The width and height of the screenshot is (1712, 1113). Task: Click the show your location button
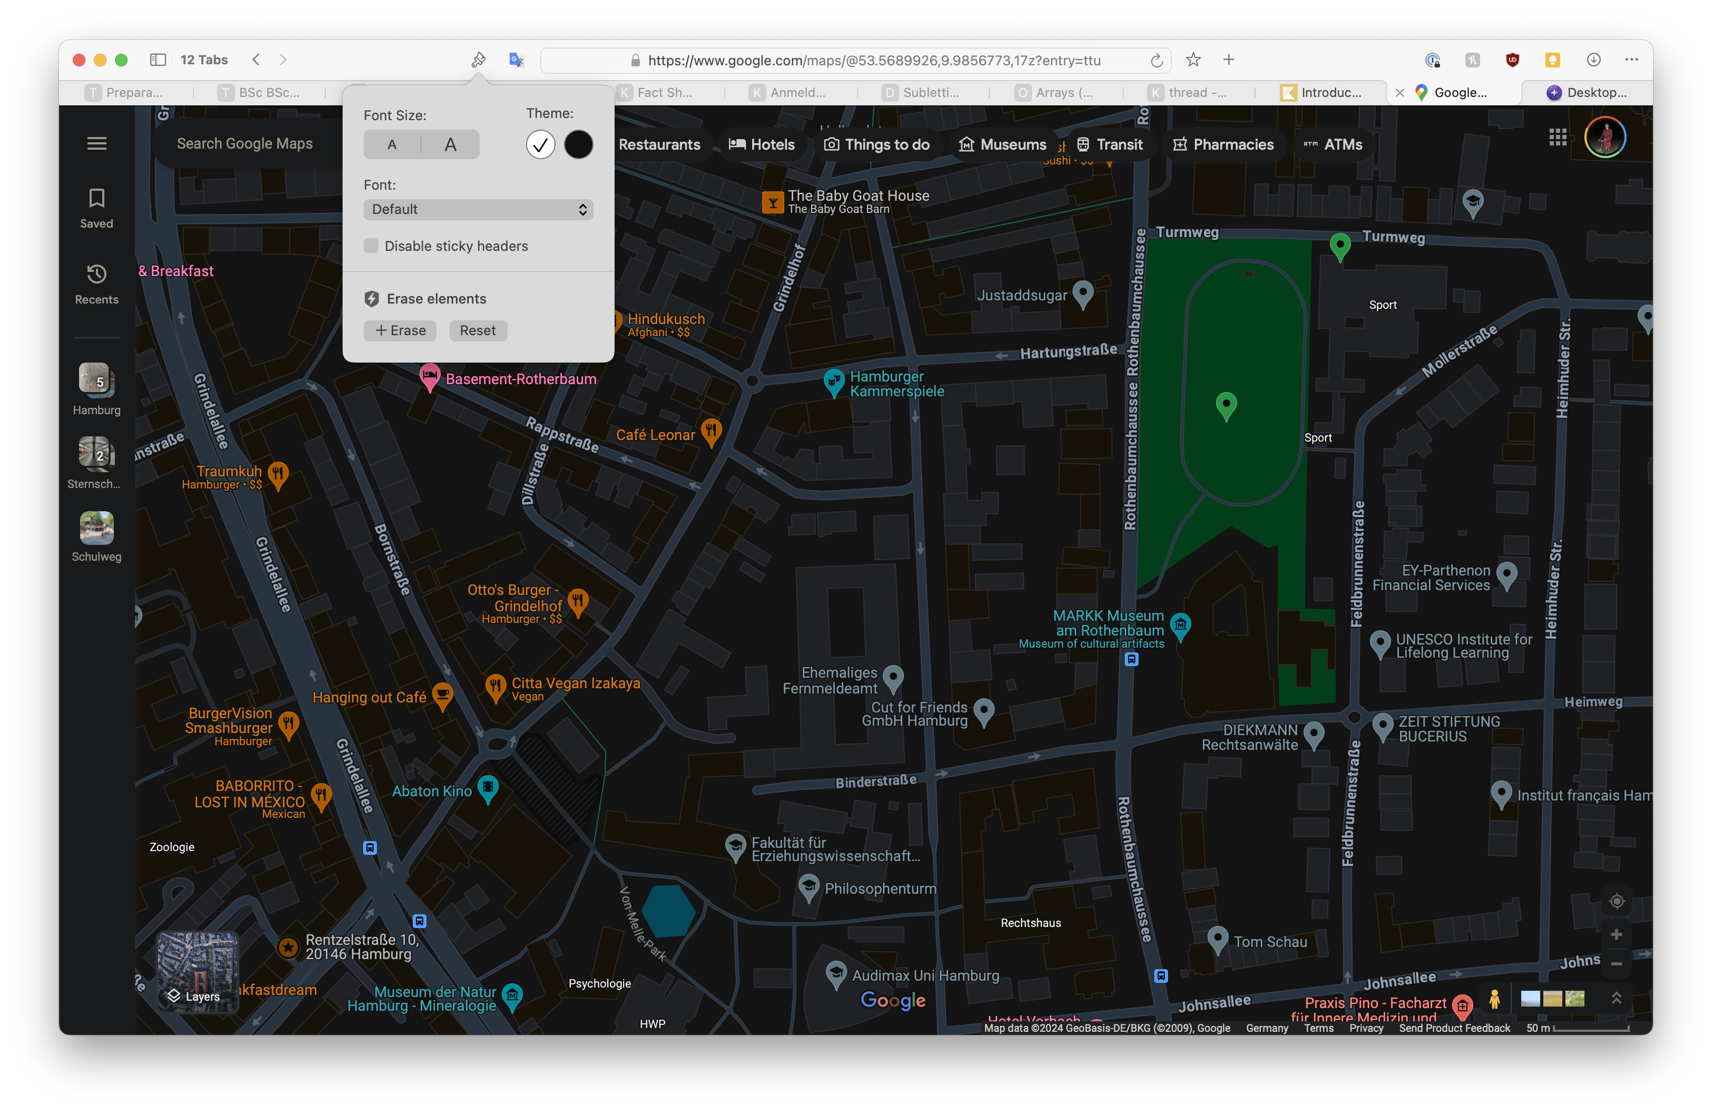(x=1616, y=901)
